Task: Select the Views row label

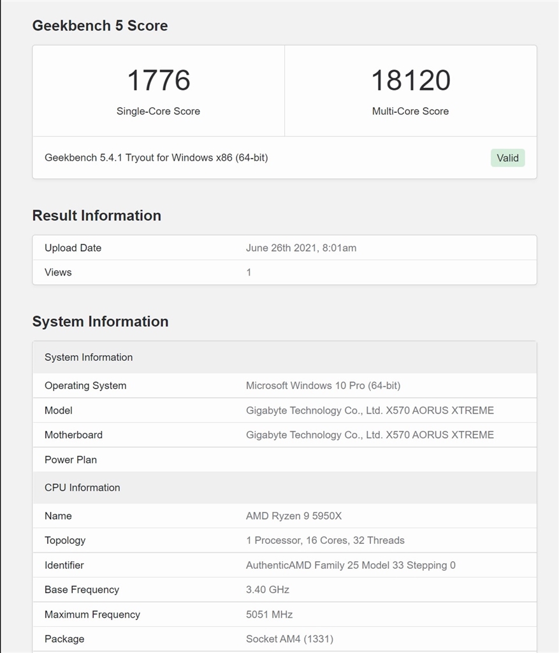Action: point(58,272)
